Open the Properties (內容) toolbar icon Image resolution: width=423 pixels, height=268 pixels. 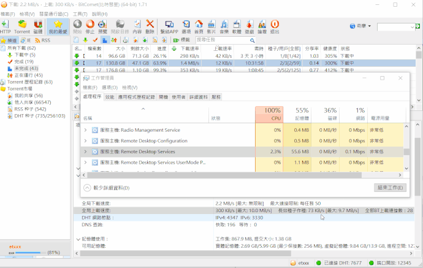(137, 27)
